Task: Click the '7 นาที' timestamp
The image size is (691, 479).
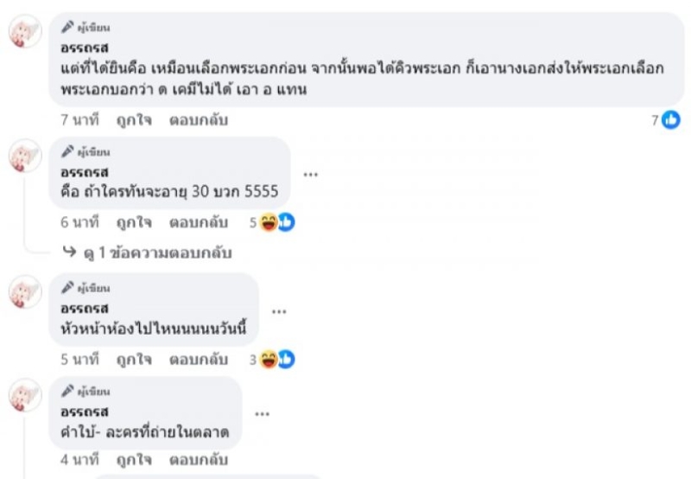Action: (x=79, y=120)
